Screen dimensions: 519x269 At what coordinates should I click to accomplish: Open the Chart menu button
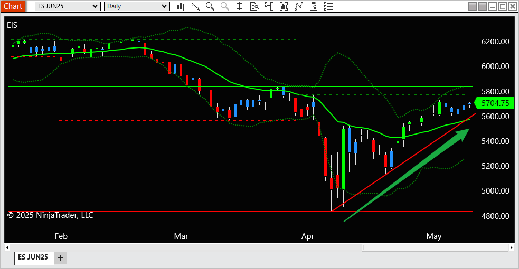point(13,6)
